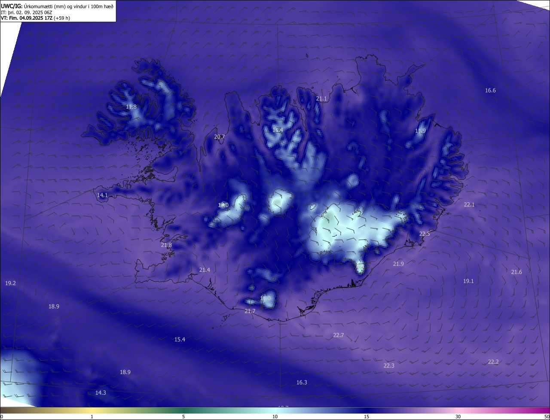The image size is (550, 420).
Task: Click the 21.6 value label
Action: pyautogui.click(x=516, y=272)
